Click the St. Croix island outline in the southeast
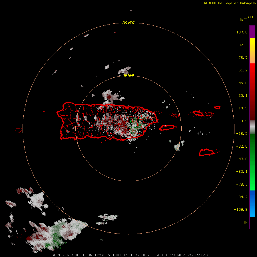This screenshot has width=257, height=257. point(209,152)
